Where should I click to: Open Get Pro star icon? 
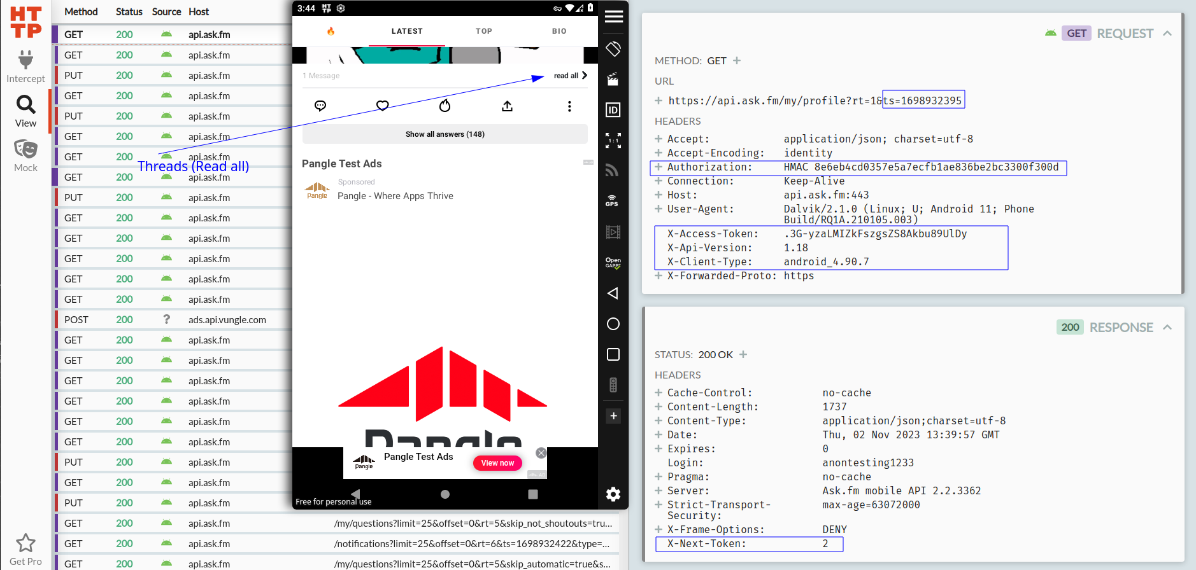point(25,543)
